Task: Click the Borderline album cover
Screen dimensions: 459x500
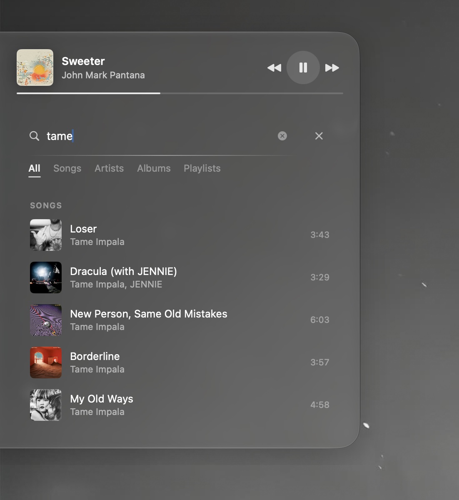Action: click(46, 362)
